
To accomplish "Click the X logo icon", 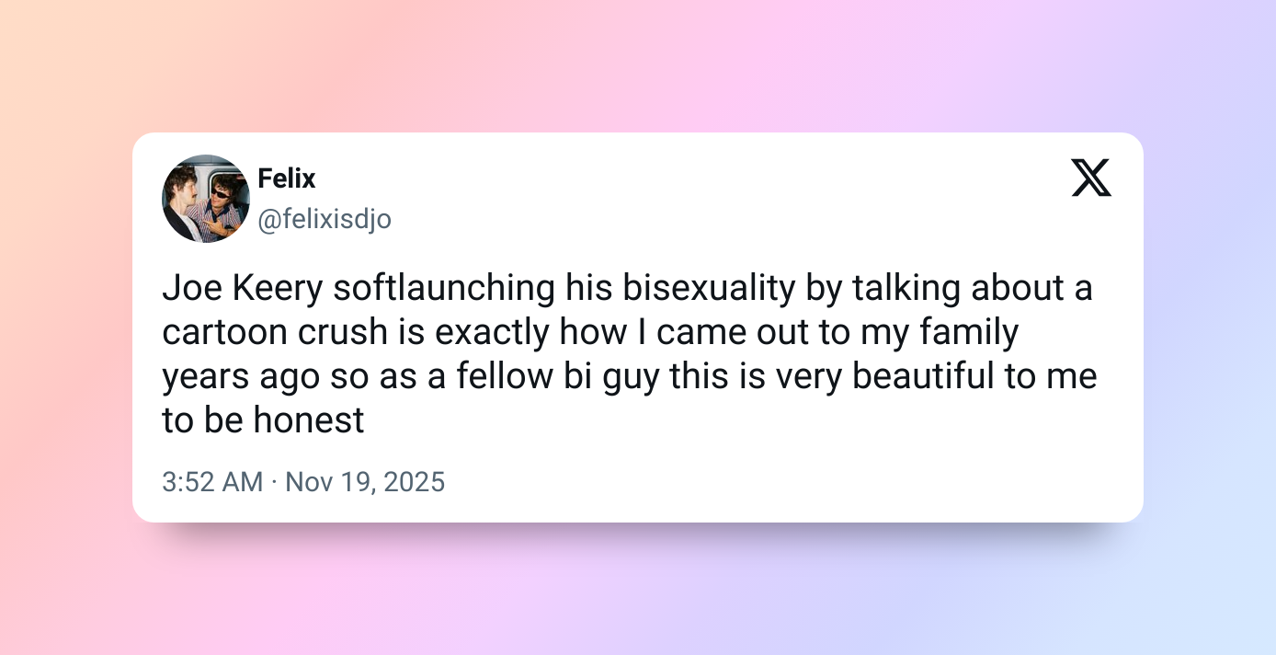I will tap(1091, 178).
